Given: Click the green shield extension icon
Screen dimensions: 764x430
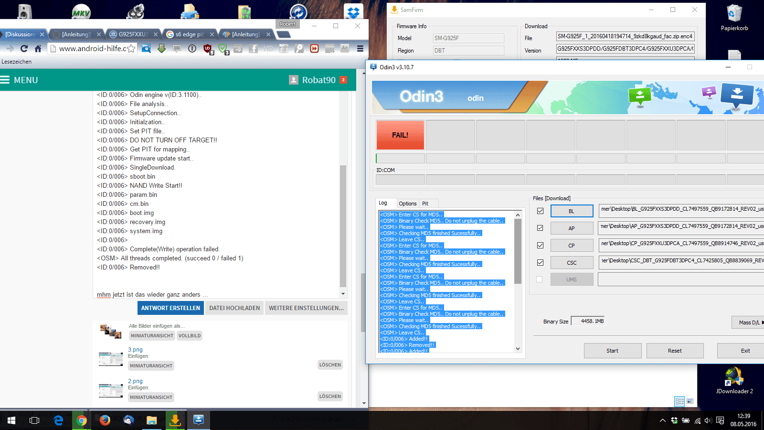Looking at the screenshot, I should 223,48.
